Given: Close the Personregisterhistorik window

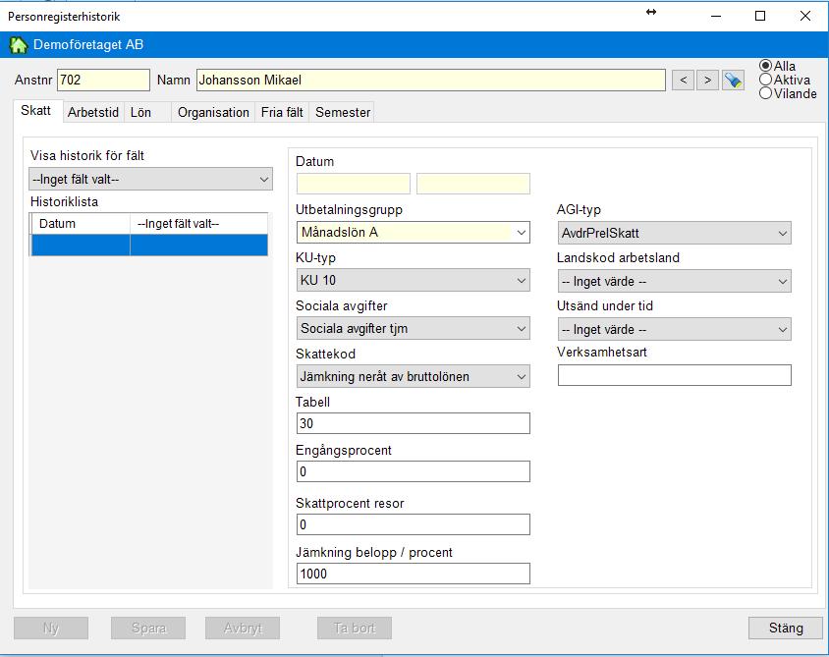Looking at the screenshot, I should [805, 16].
